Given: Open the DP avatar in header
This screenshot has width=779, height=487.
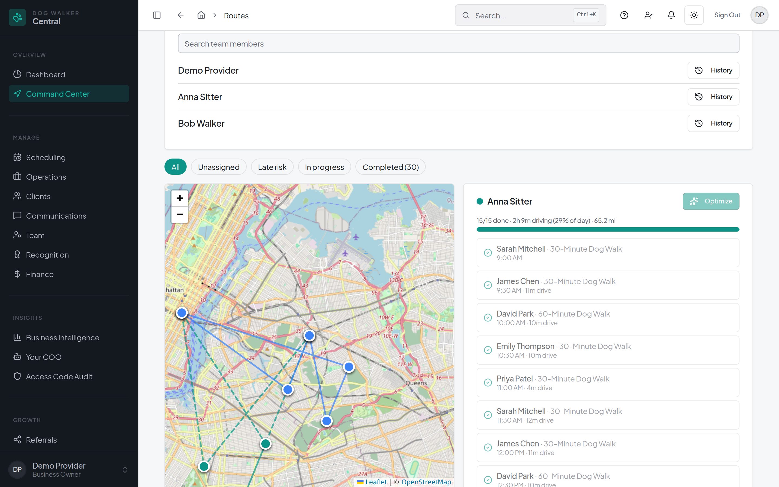Looking at the screenshot, I should point(759,15).
